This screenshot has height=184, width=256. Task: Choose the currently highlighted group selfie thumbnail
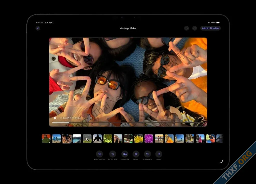66,139
